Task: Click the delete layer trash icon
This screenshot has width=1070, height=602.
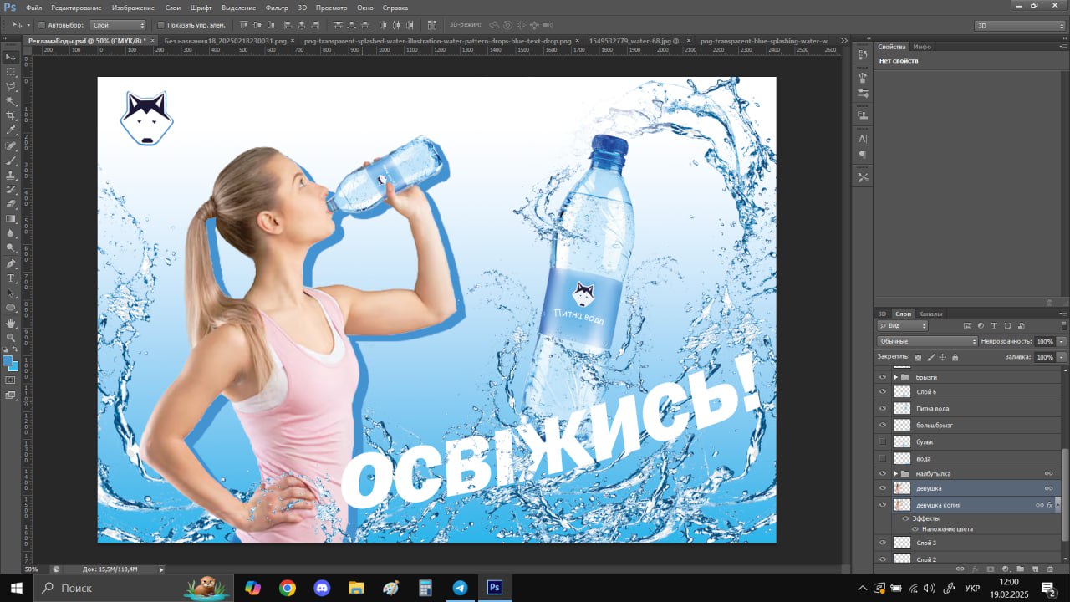Action: click(x=1049, y=569)
